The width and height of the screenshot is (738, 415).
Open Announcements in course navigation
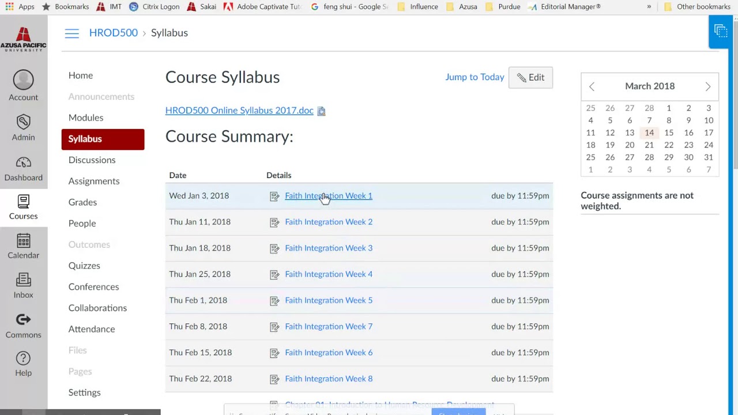101,97
